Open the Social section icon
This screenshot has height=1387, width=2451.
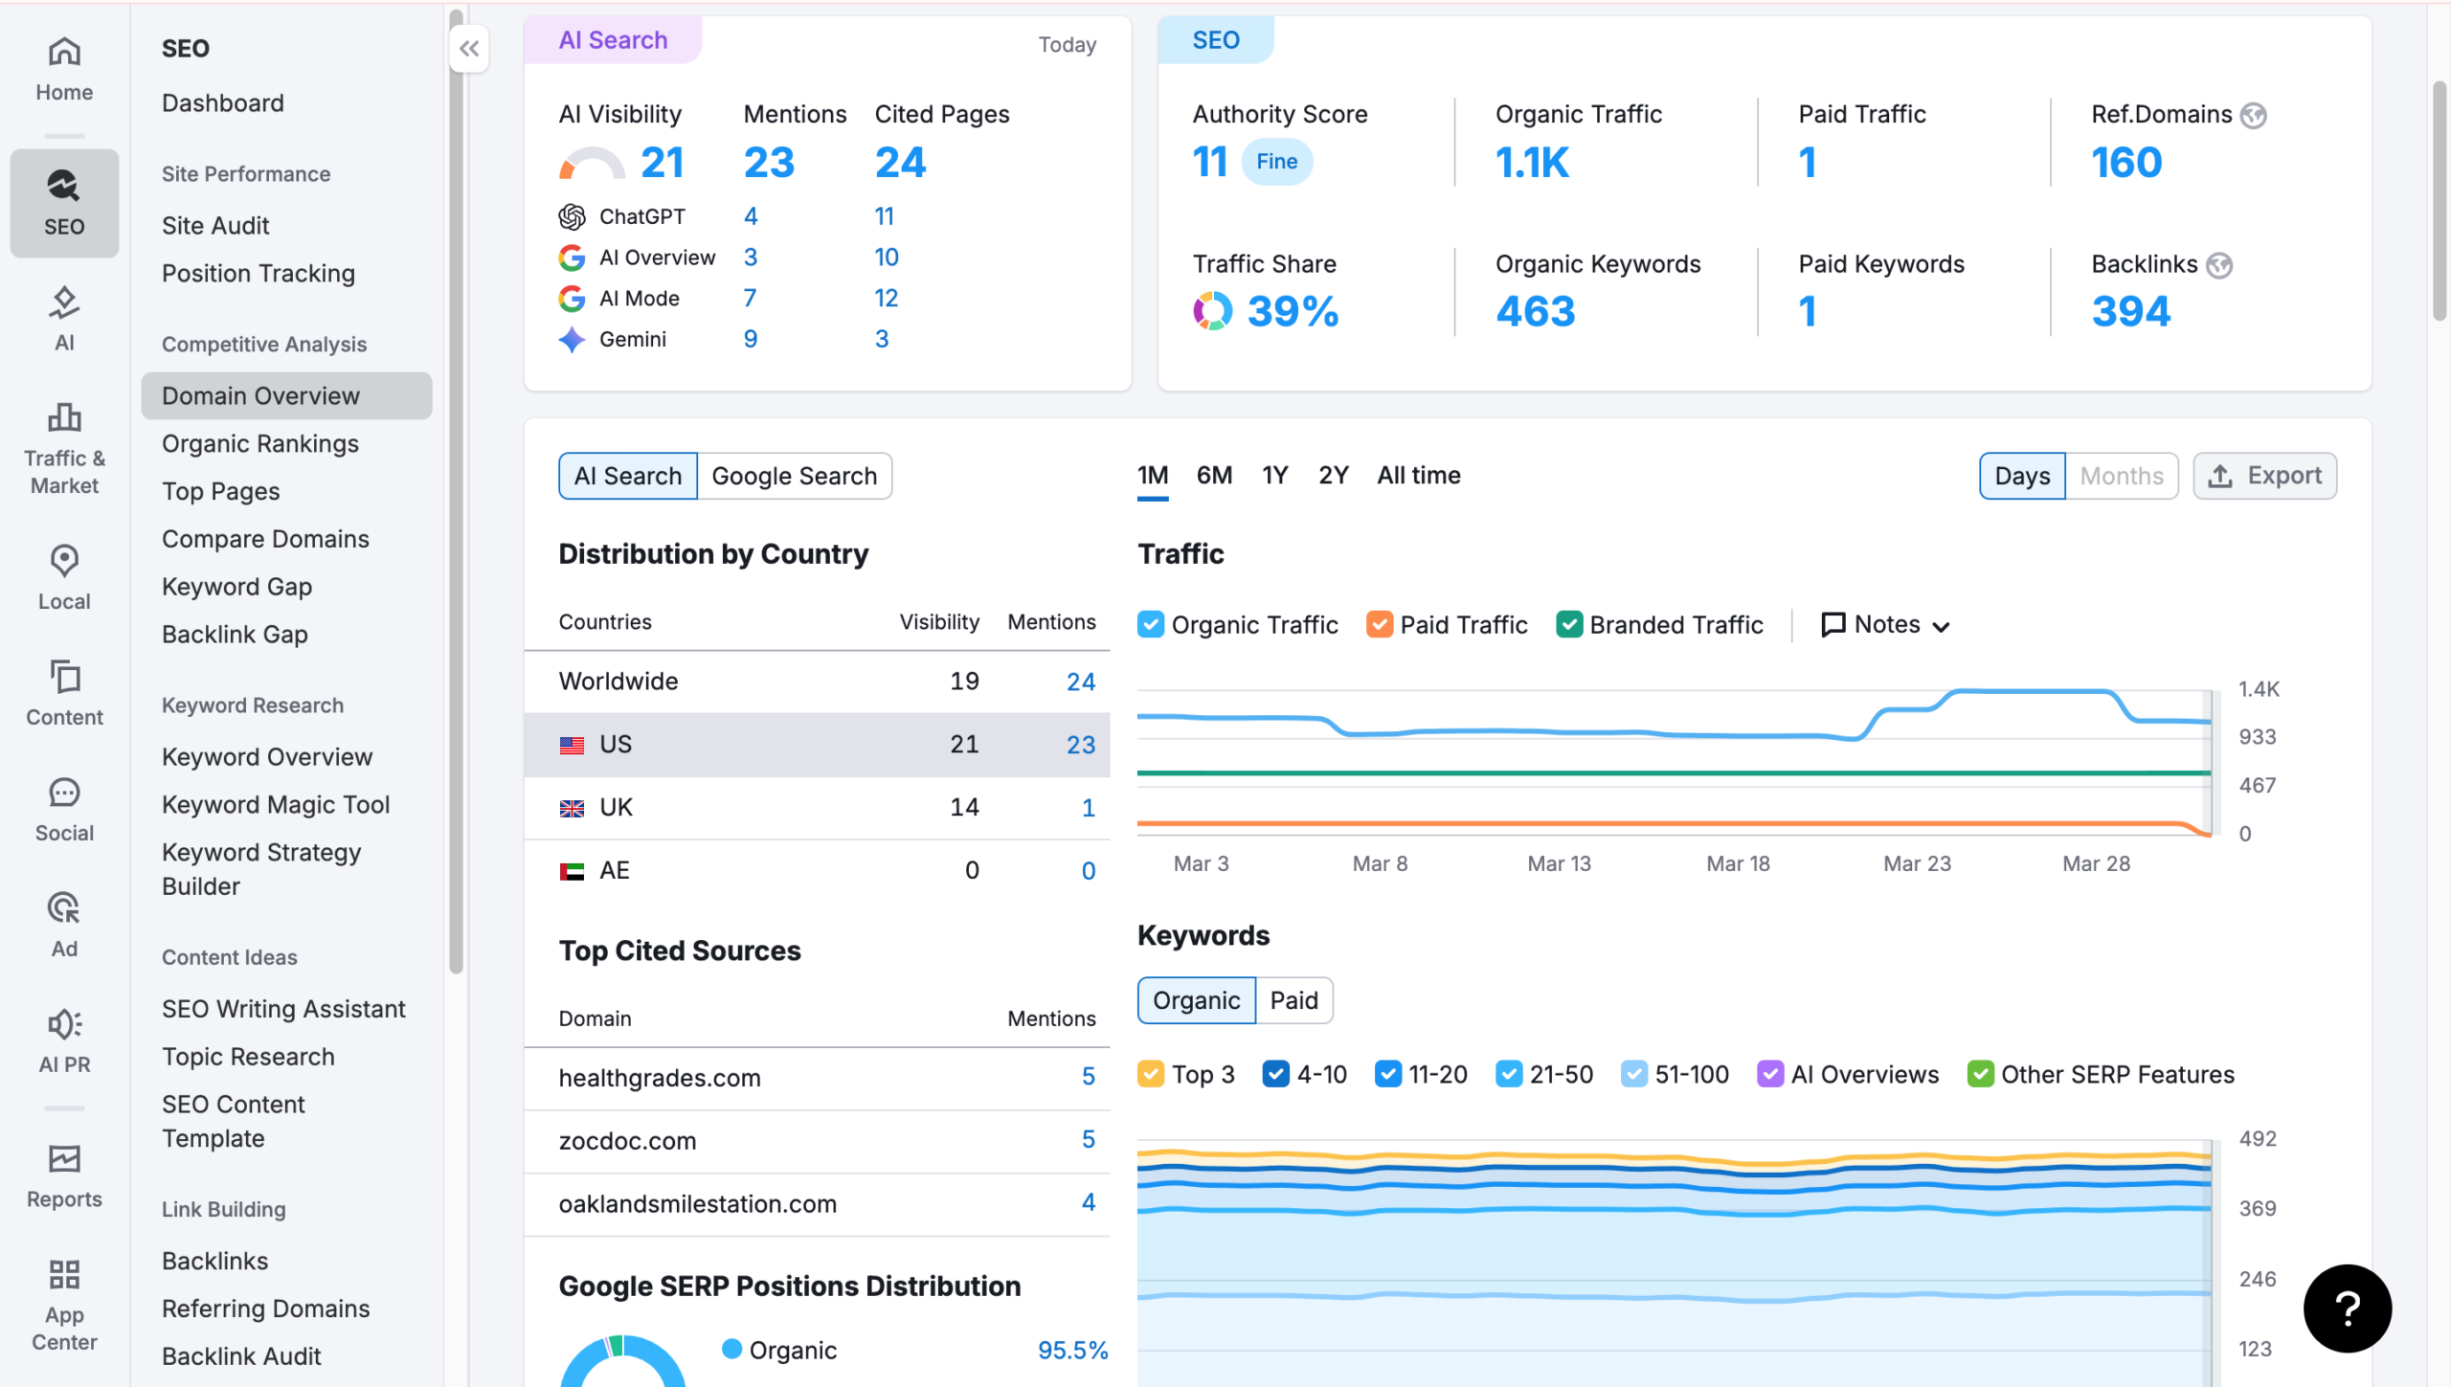point(64,808)
